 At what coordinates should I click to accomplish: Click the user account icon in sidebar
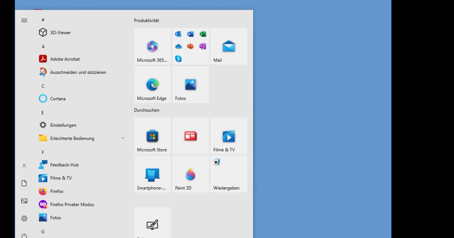point(24,166)
